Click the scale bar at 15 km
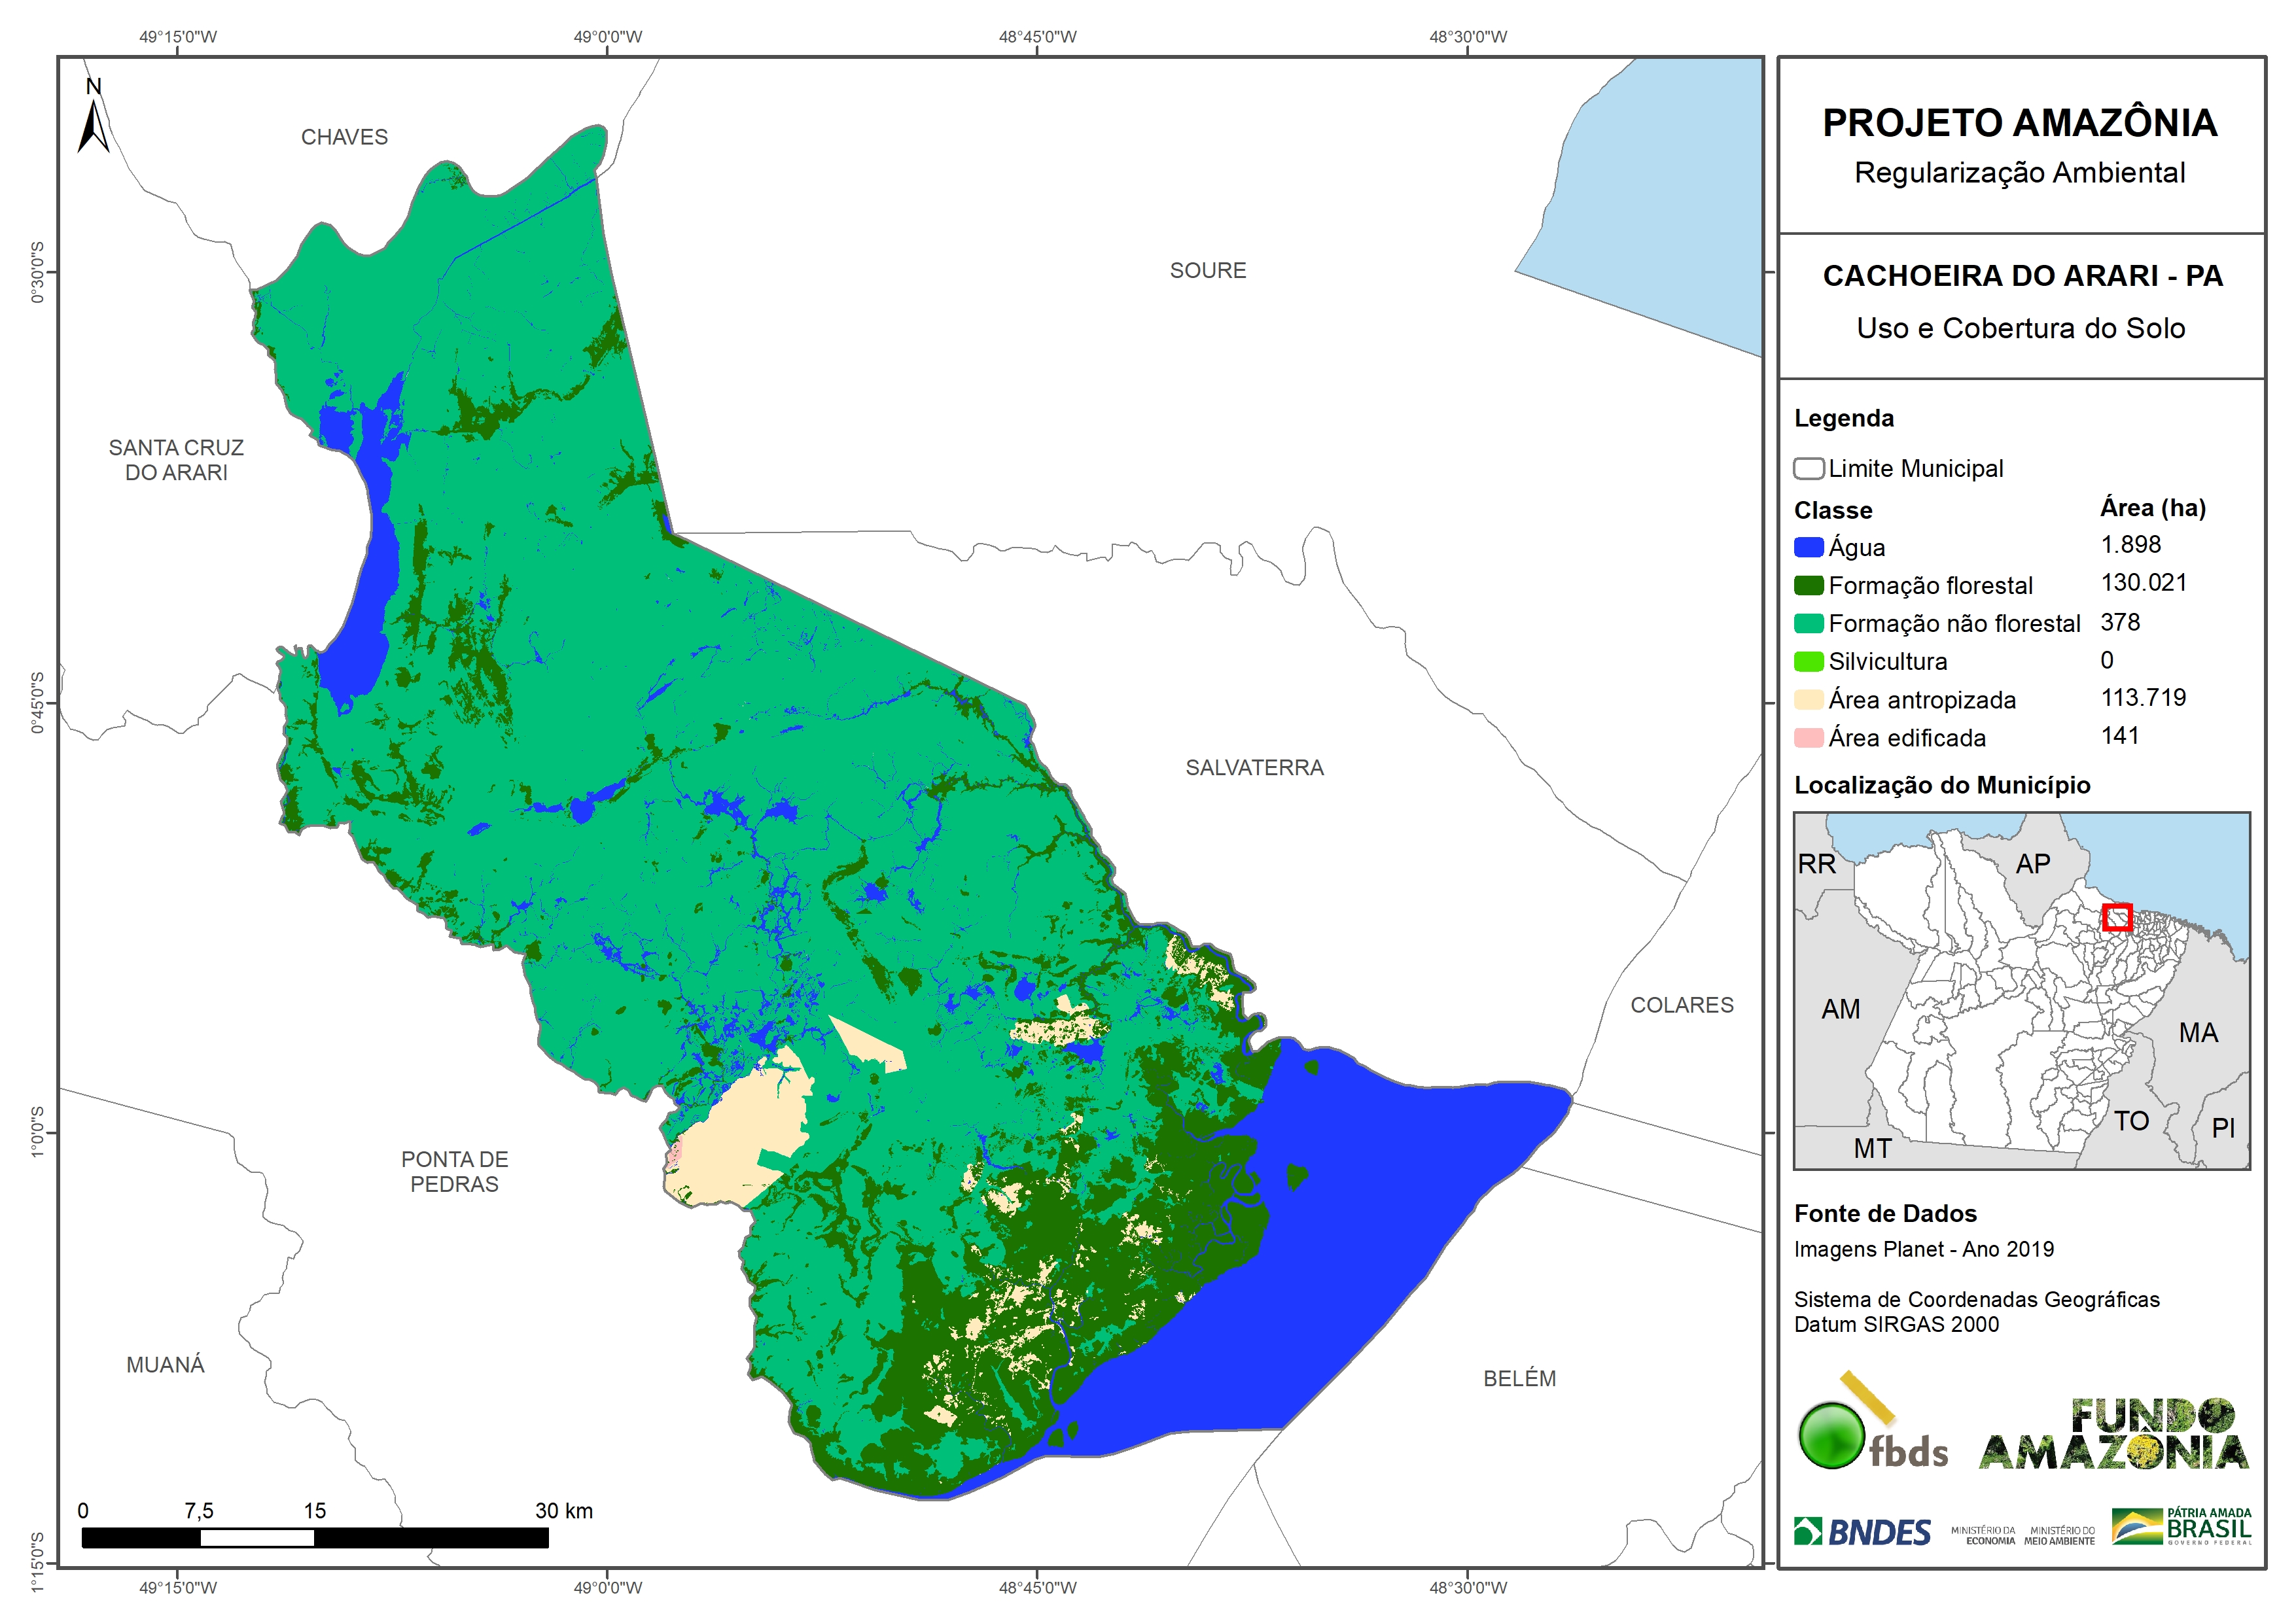The image size is (2296, 1623). point(314,1538)
